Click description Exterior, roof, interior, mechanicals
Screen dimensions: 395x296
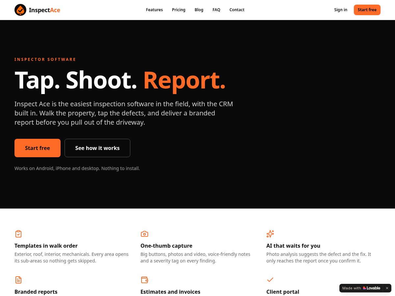[x=71, y=258]
